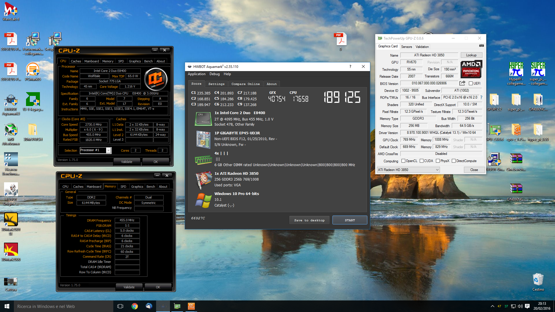Open Action Center notification icon
The height and width of the screenshot is (312, 555).
527,306
